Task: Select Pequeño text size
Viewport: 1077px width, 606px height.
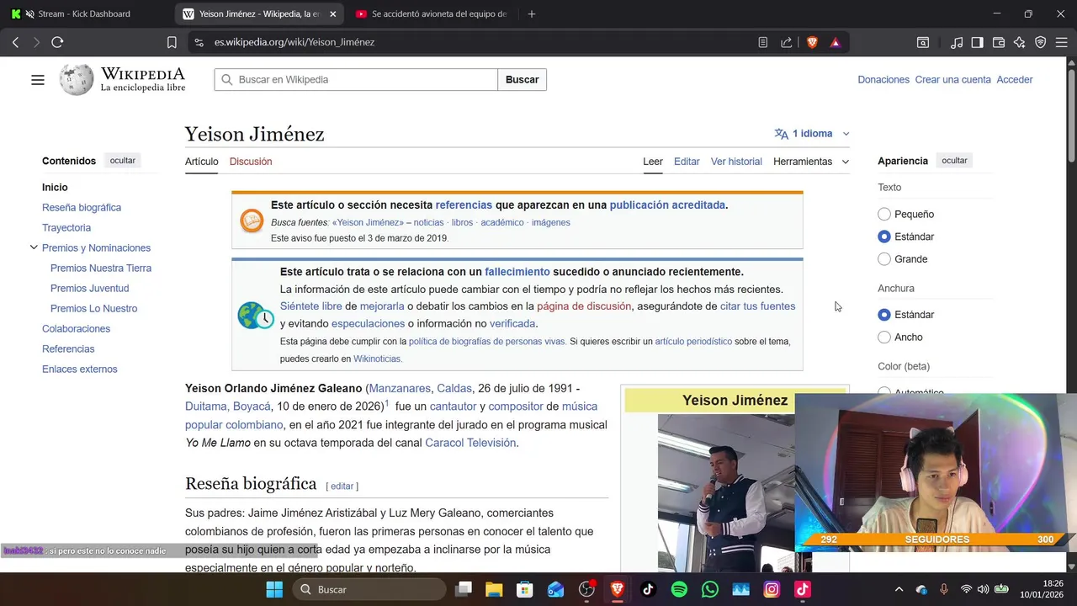Action: pyautogui.click(x=884, y=215)
